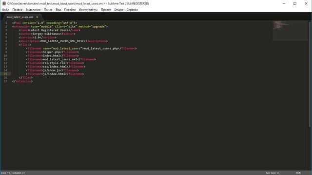Click the "utf-8" encoding value on line 1
The height and width of the screenshot is (175, 312).
[x=68, y=23]
